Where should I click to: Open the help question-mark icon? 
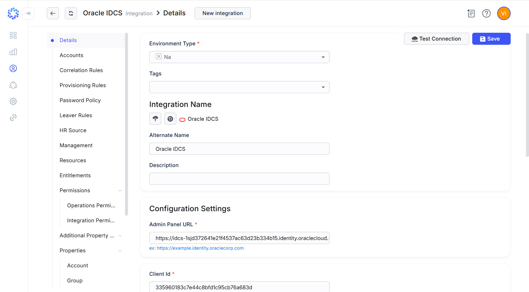(486, 14)
